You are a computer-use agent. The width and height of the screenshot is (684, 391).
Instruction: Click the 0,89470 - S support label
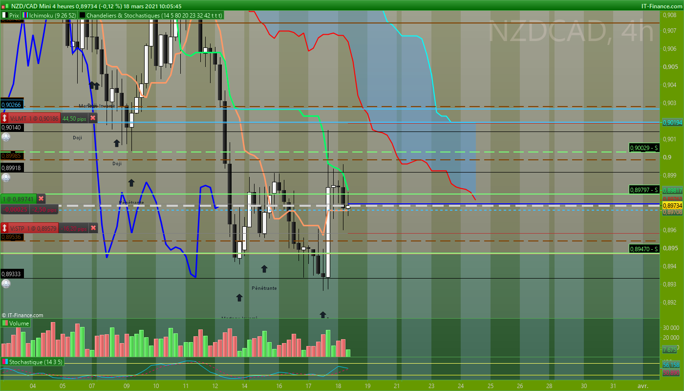645,249
